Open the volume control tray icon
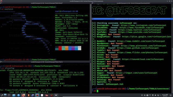Image resolution: width=173 pixels, height=97 pixels. (155, 95)
